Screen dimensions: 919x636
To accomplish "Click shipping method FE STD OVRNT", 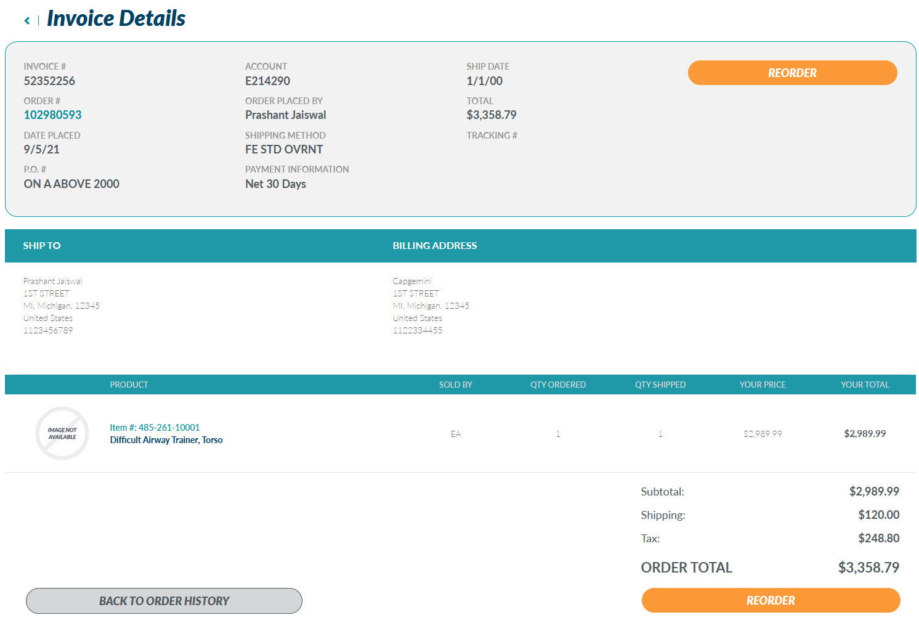I will point(284,149).
